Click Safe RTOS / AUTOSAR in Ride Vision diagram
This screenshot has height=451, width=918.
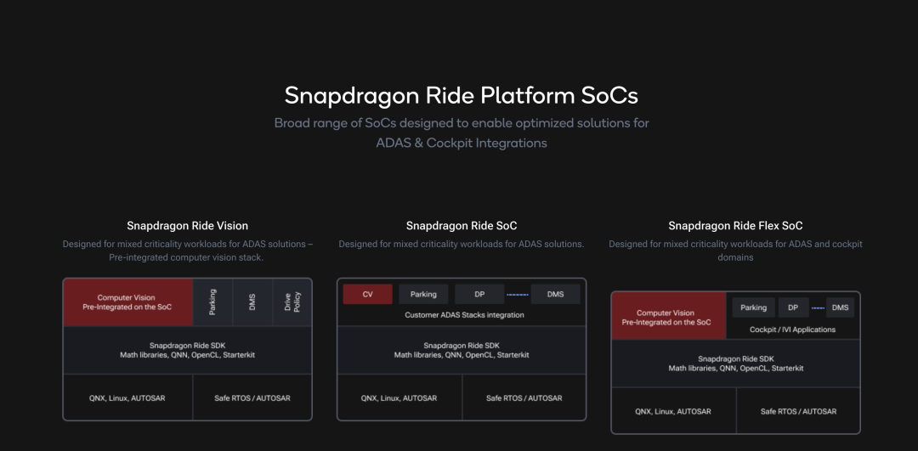(252, 397)
